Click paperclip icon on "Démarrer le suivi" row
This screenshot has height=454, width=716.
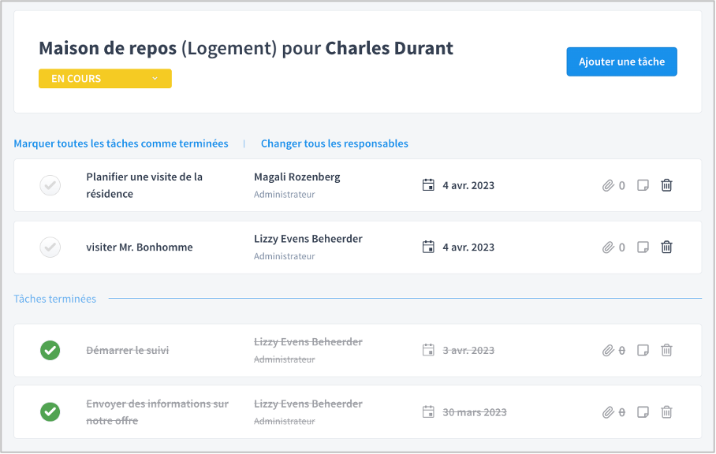tap(608, 351)
